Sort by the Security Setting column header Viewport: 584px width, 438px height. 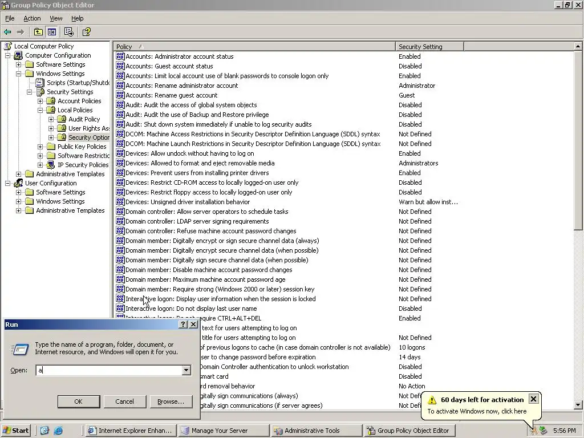pyautogui.click(x=429, y=47)
